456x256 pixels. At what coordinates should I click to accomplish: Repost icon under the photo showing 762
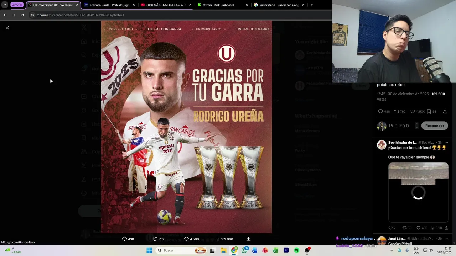(155, 239)
